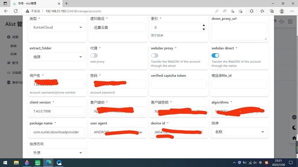Click the language globe icon

[294, 117]
